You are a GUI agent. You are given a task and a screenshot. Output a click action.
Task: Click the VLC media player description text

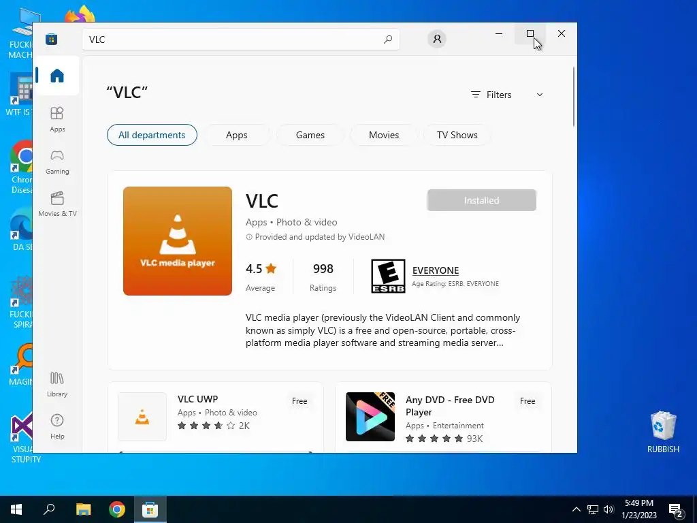[x=383, y=330]
